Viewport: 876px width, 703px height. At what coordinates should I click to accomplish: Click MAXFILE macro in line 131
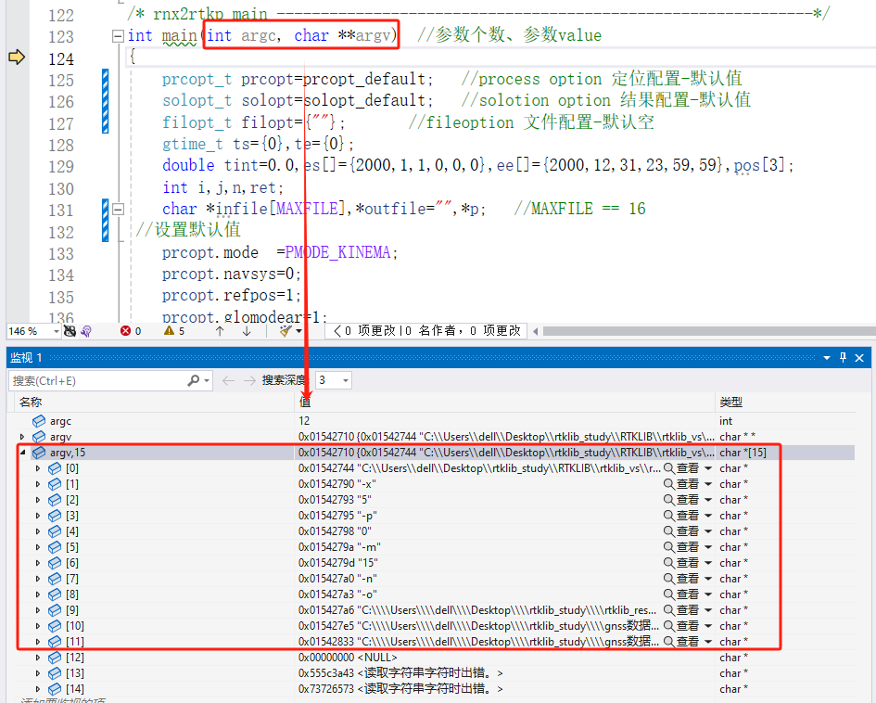307,209
